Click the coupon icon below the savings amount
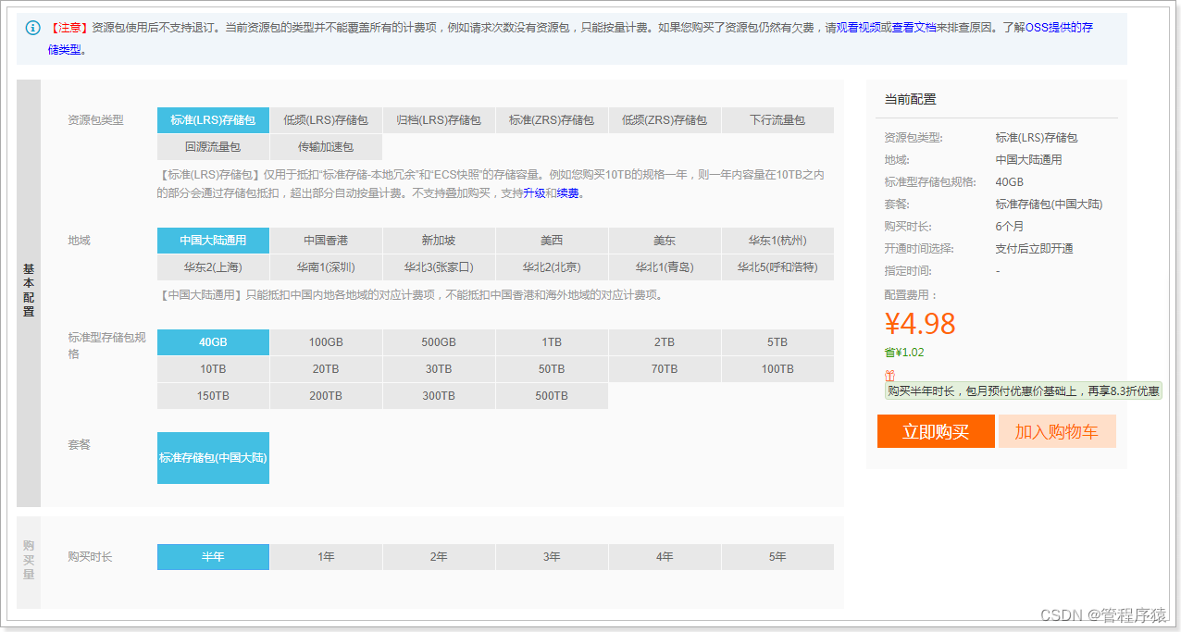 coord(889,376)
